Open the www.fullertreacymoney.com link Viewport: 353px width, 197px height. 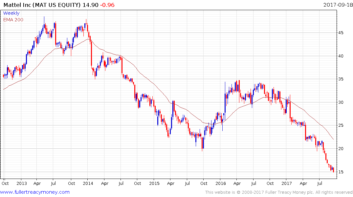pyautogui.click(x=35, y=192)
